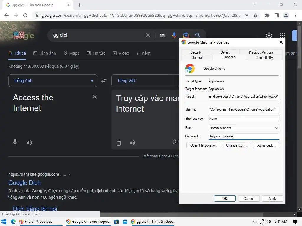The image size is (302, 226).
Task: Expand the Run 'Normal window' combo box
Action: click(x=244, y=128)
